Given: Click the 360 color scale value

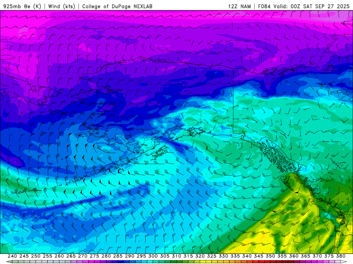Looking at the screenshot, I should 294,256.
